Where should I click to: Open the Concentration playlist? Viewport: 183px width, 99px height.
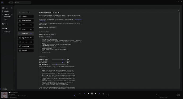pos(8,17)
